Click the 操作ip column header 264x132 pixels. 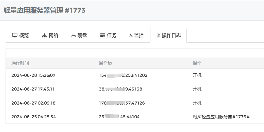click(106, 63)
